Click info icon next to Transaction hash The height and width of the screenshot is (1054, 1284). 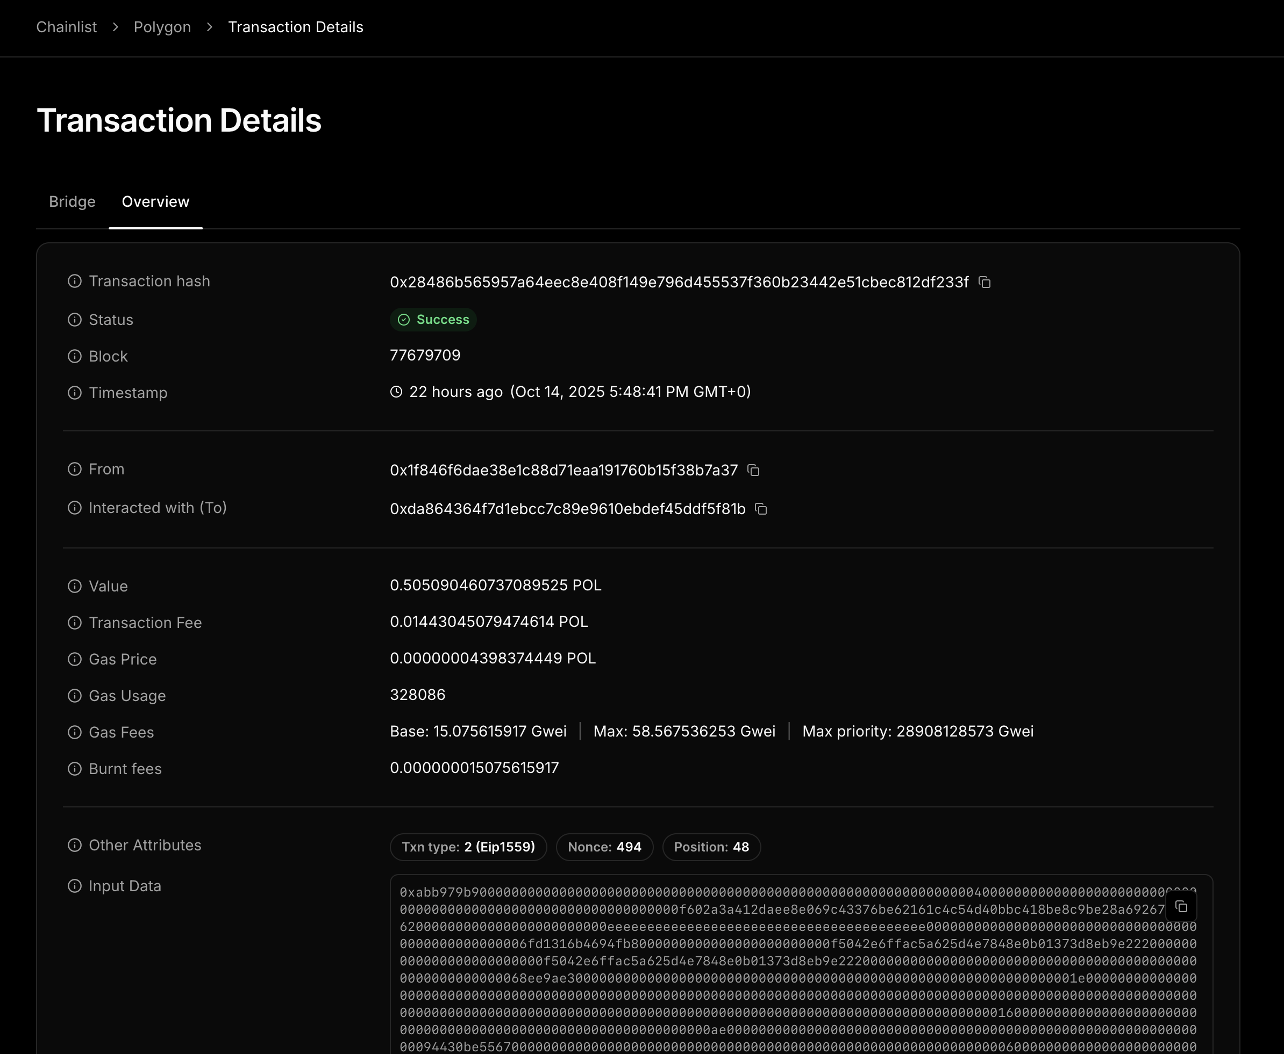tap(75, 281)
